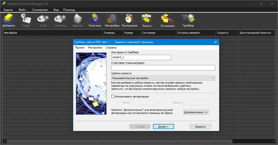Image resolution: width=278 pixels, height=145 pixels.
Task: Open the Задачи menu
Action: 8,10
